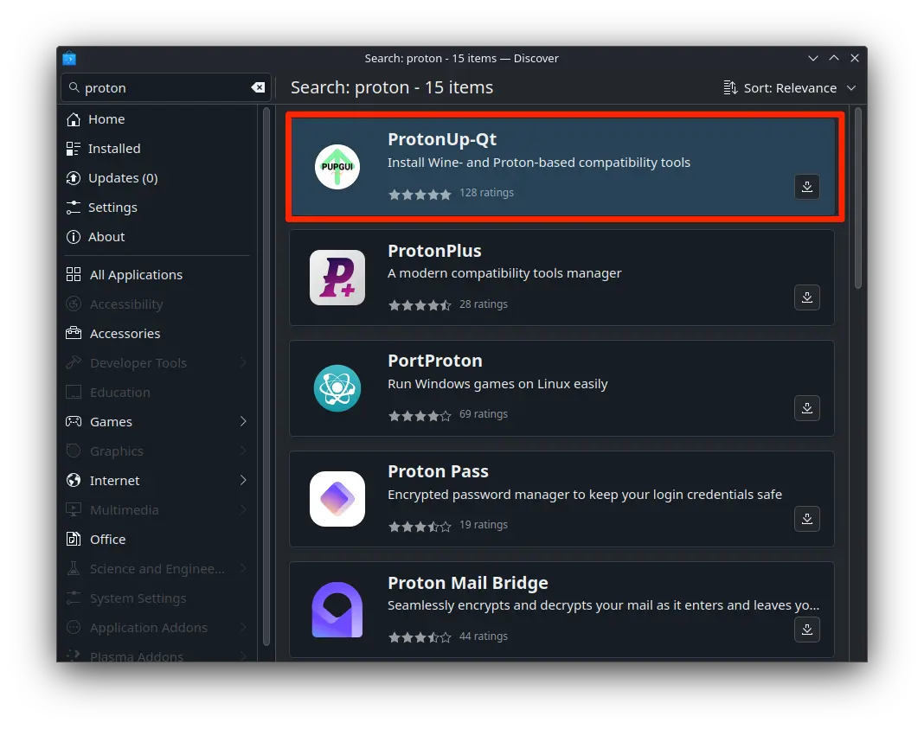This screenshot has width=924, height=729.
Task: Select the Games category
Action: pyautogui.click(x=157, y=422)
